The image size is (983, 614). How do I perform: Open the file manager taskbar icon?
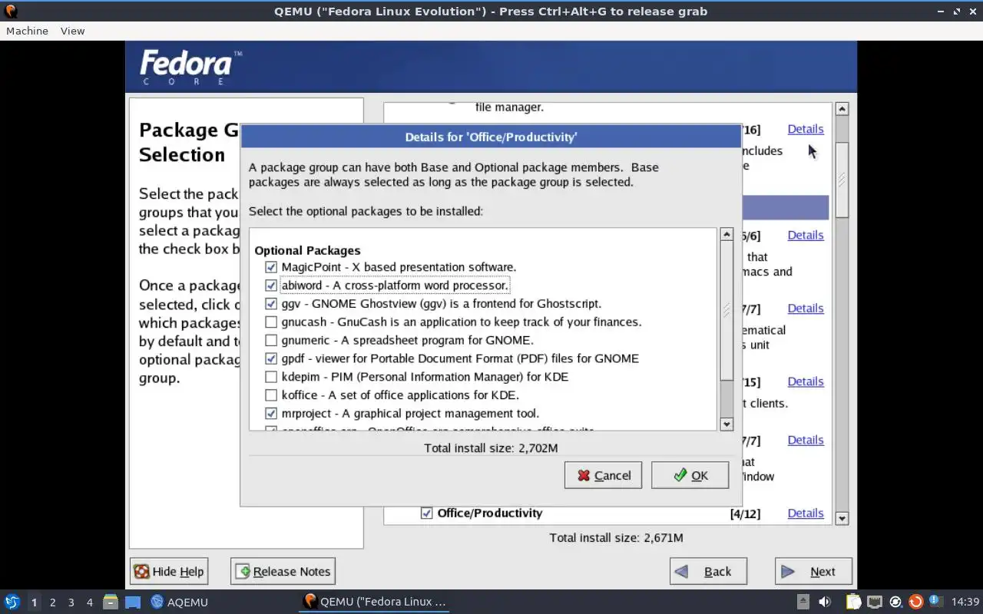tap(110, 602)
